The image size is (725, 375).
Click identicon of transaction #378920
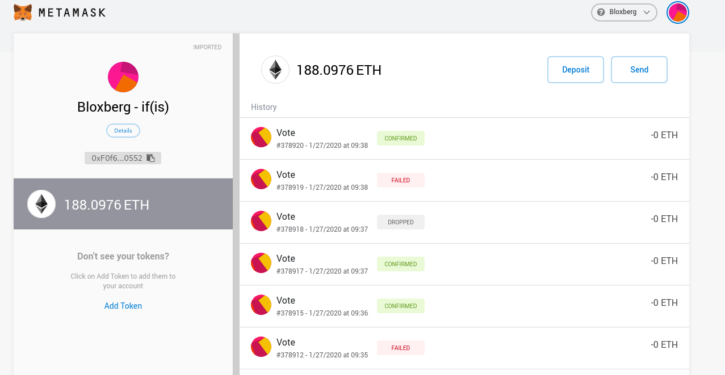coord(261,137)
